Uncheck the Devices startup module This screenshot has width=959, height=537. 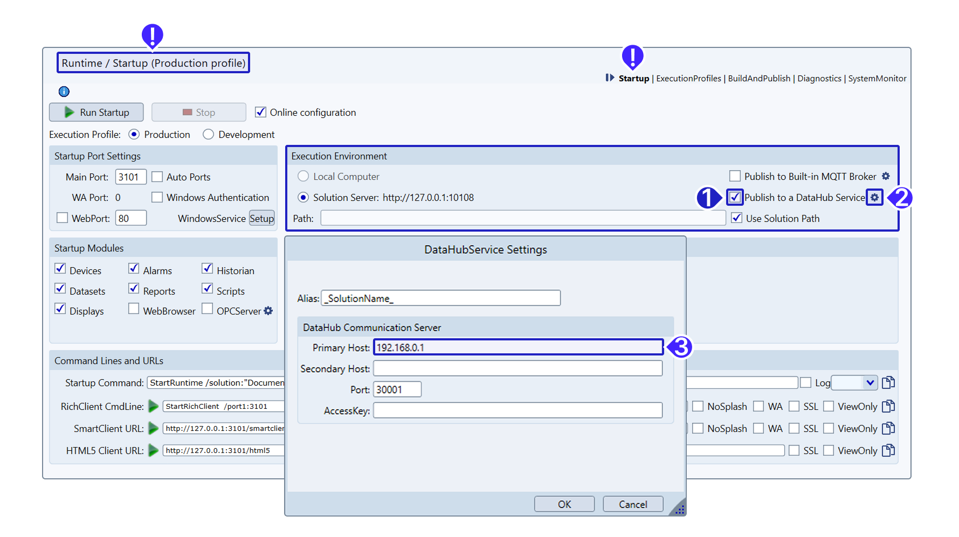pos(60,268)
